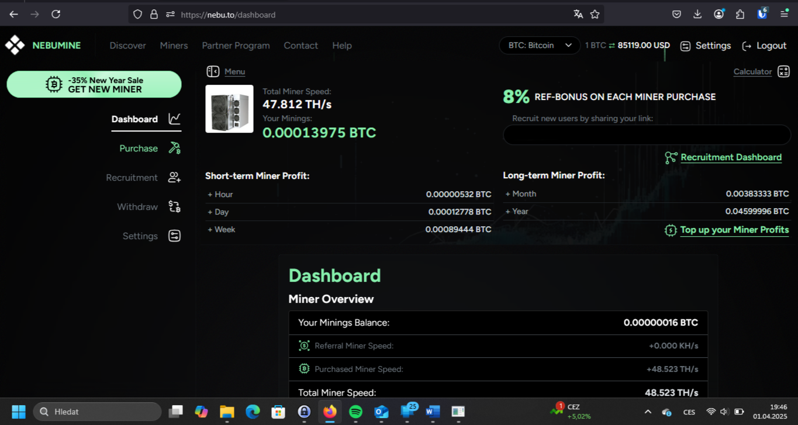Open the Discover menu item
The image size is (798, 425).
pyautogui.click(x=127, y=46)
